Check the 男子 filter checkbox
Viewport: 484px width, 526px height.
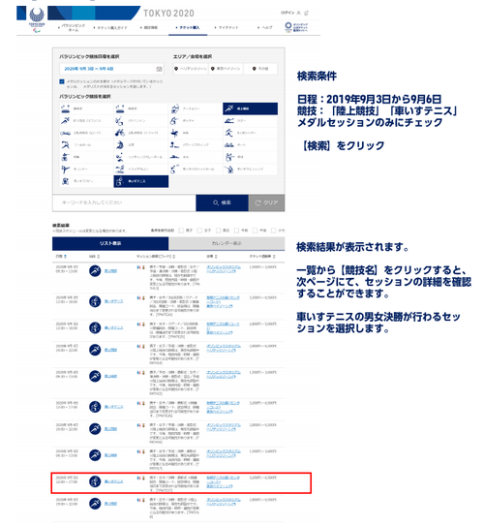pyautogui.click(x=181, y=231)
